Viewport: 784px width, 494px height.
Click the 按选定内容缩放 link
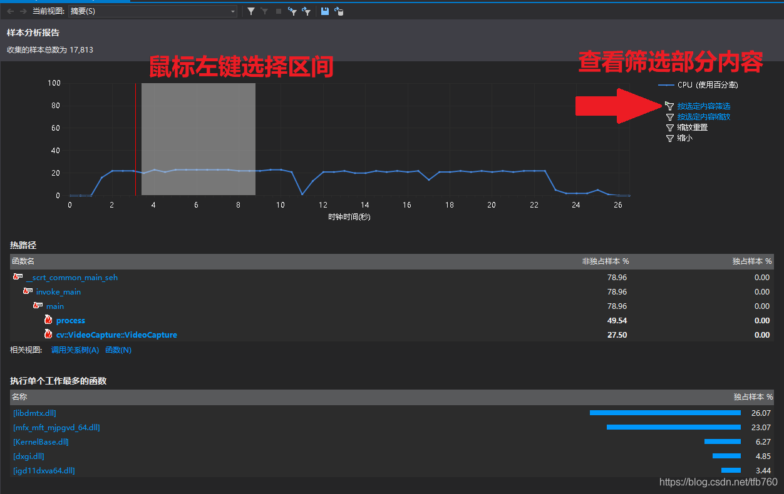[704, 117]
